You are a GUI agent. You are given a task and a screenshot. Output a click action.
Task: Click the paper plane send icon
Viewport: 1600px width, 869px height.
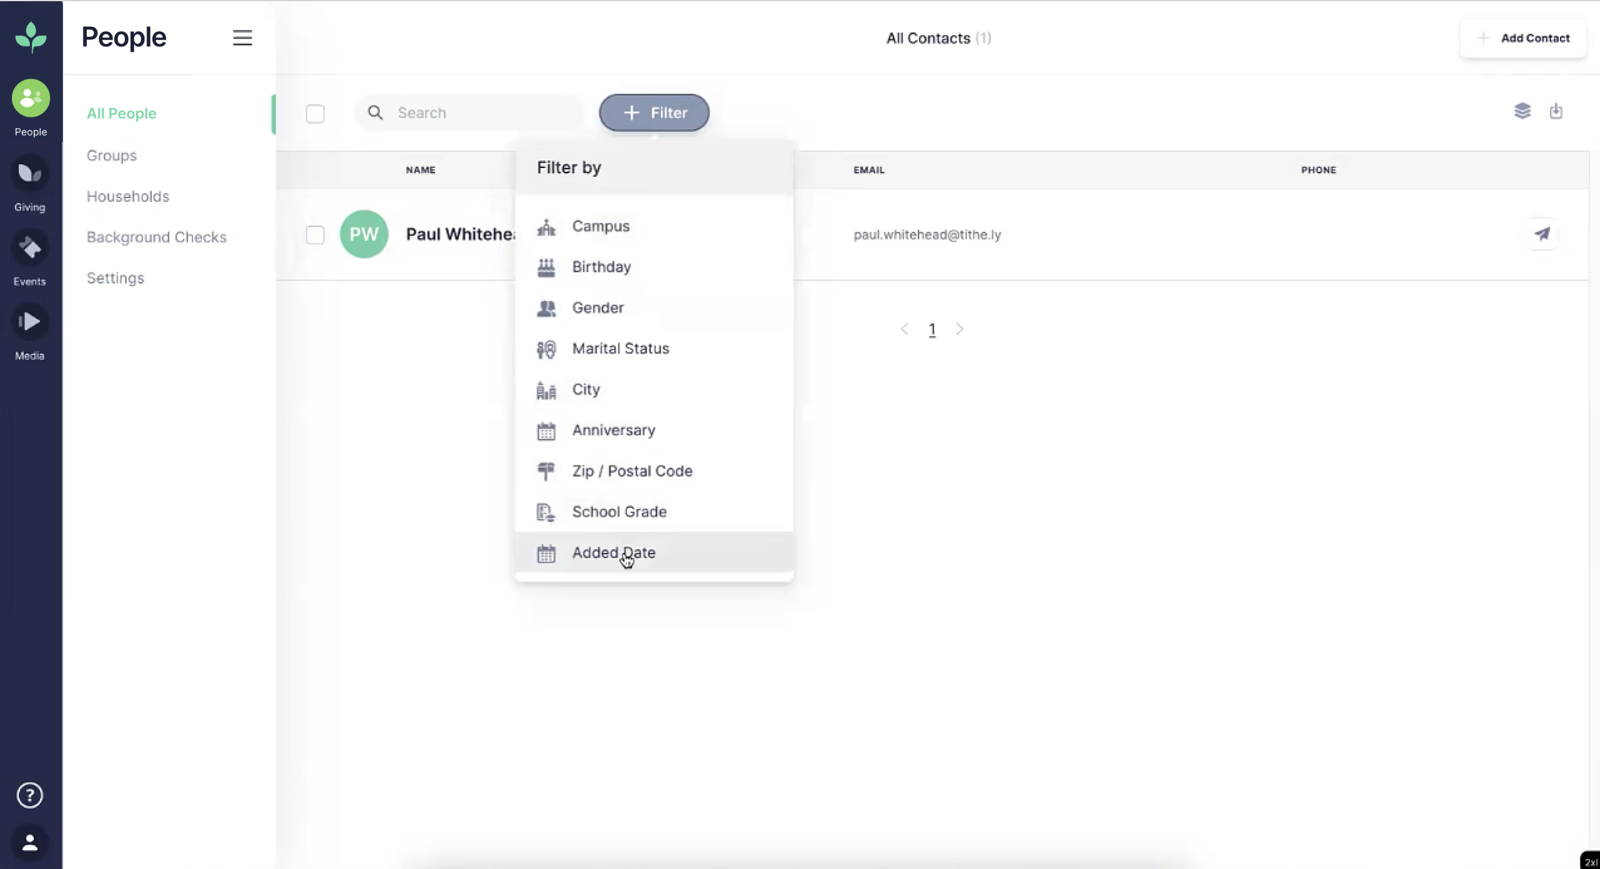coord(1542,234)
